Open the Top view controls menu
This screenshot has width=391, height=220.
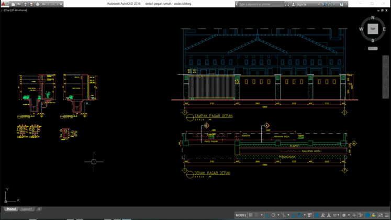click(7, 10)
